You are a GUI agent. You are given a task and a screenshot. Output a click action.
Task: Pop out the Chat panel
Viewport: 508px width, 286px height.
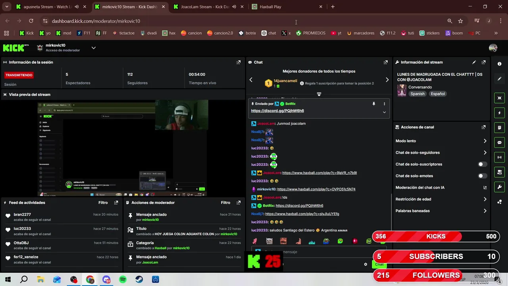(x=385, y=62)
